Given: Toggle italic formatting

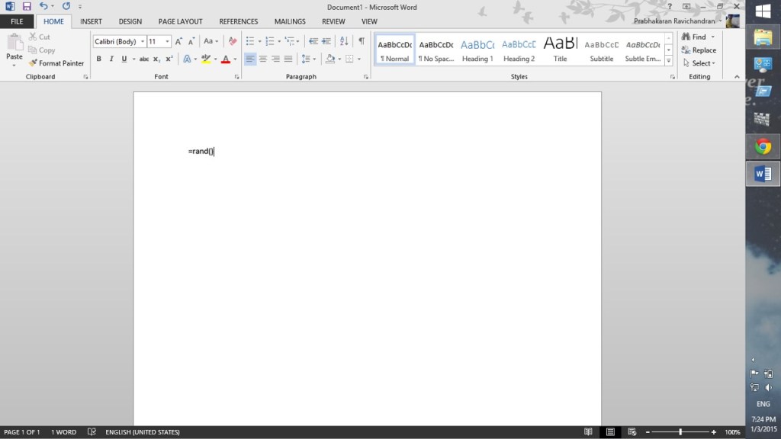Looking at the screenshot, I should (111, 59).
